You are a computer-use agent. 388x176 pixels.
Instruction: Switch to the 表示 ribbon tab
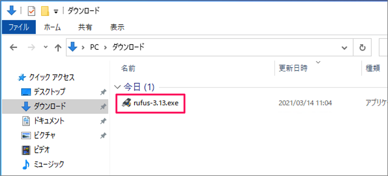tap(117, 27)
